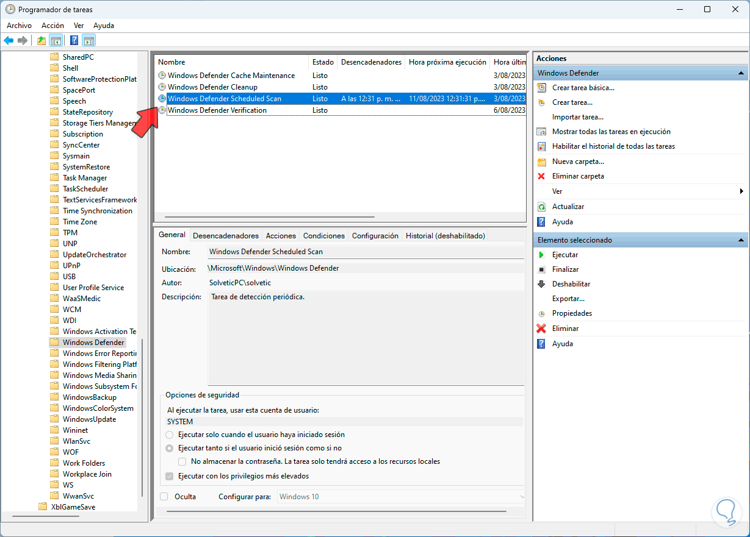Toggle the console tree pane icon
The height and width of the screenshot is (537, 750).
click(x=56, y=41)
